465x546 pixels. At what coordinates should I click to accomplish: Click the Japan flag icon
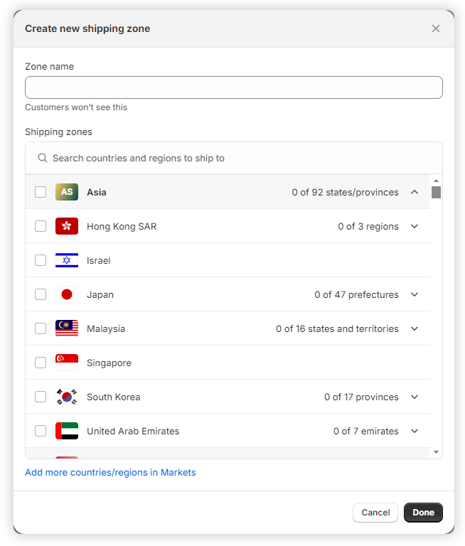click(67, 294)
